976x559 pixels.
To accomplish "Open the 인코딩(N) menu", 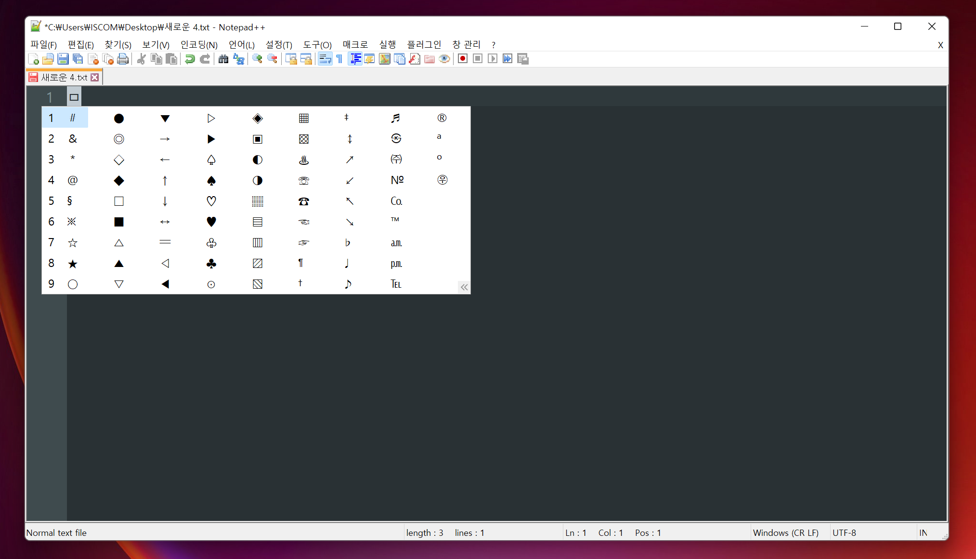I will coord(199,45).
